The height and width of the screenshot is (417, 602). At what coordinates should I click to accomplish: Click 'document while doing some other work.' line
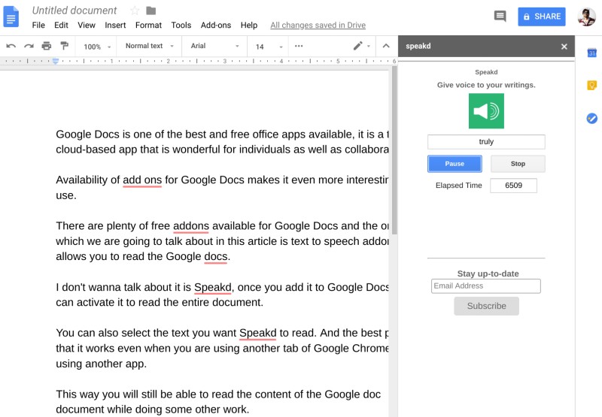[153, 409]
